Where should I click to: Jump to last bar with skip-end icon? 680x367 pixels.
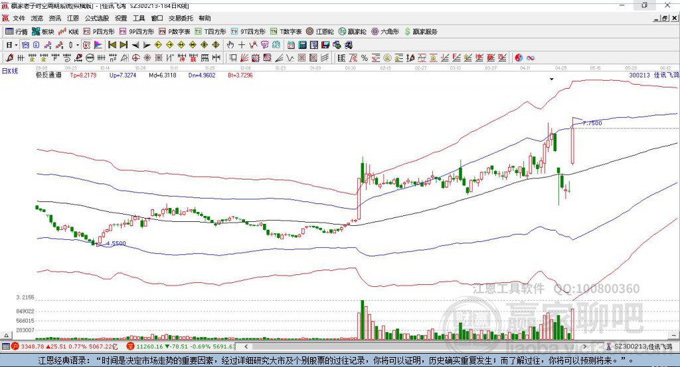(x=124, y=45)
